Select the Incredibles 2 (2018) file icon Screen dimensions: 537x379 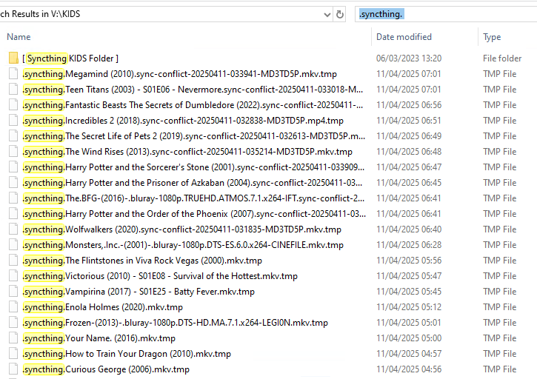(13, 121)
